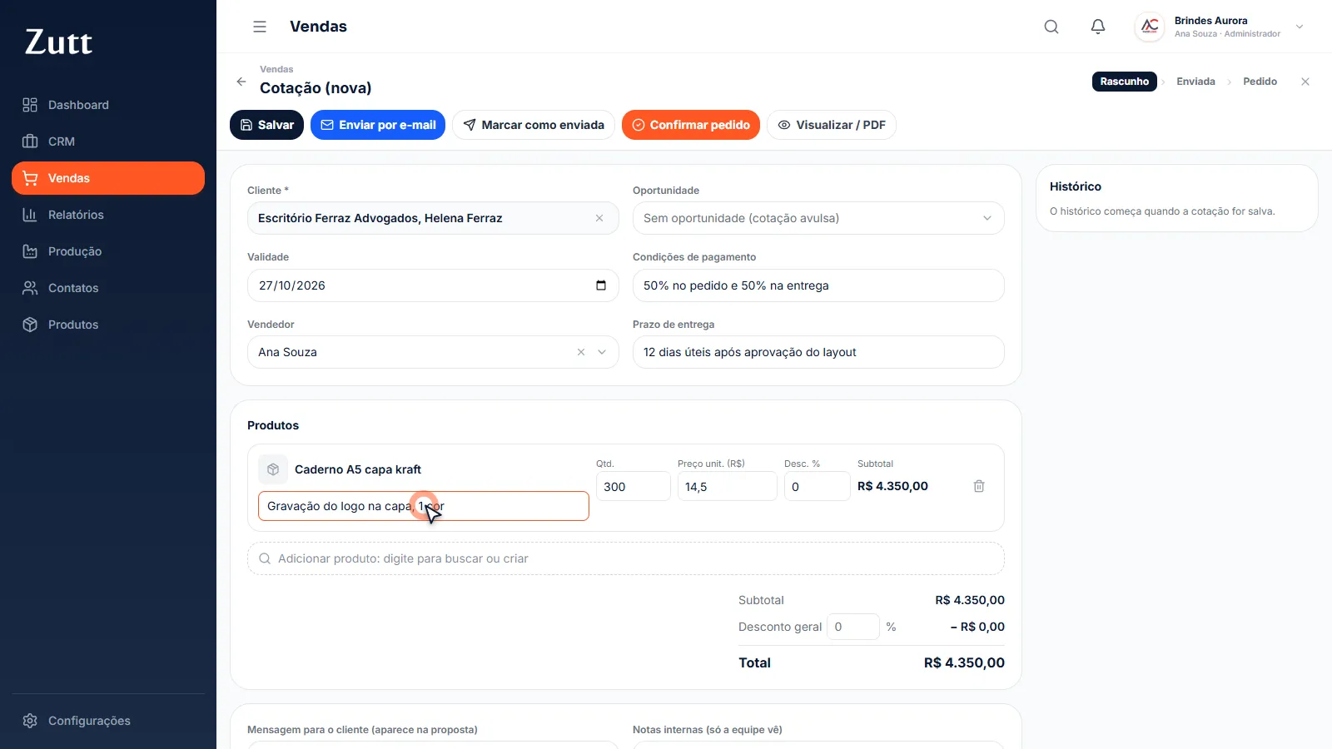
Task: Open notifications bell
Action: tap(1098, 27)
